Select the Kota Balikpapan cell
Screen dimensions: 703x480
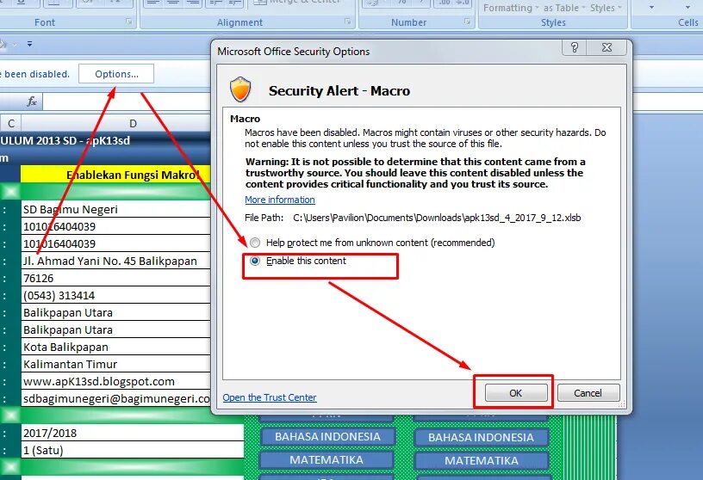point(115,347)
